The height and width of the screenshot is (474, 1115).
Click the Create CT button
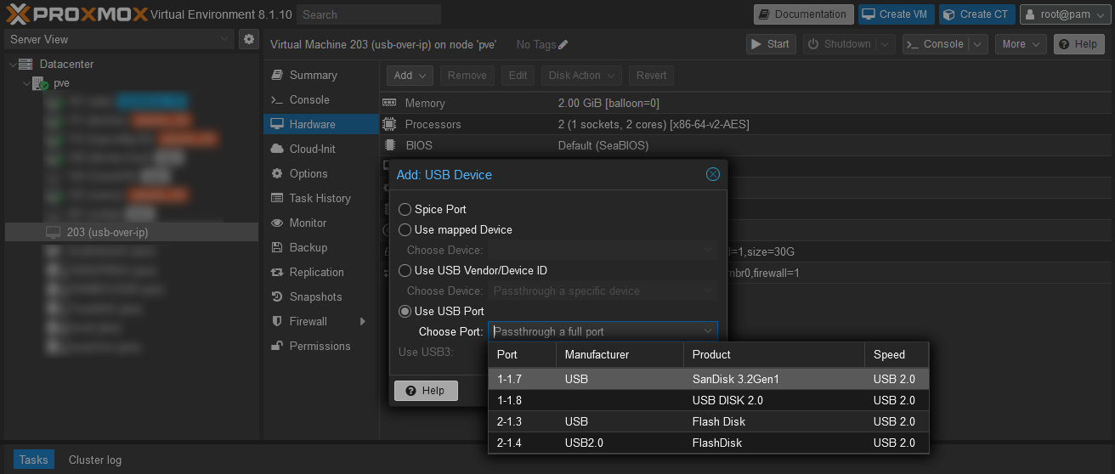[976, 14]
